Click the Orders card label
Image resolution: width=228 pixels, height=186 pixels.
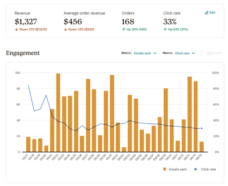pos(128,13)
